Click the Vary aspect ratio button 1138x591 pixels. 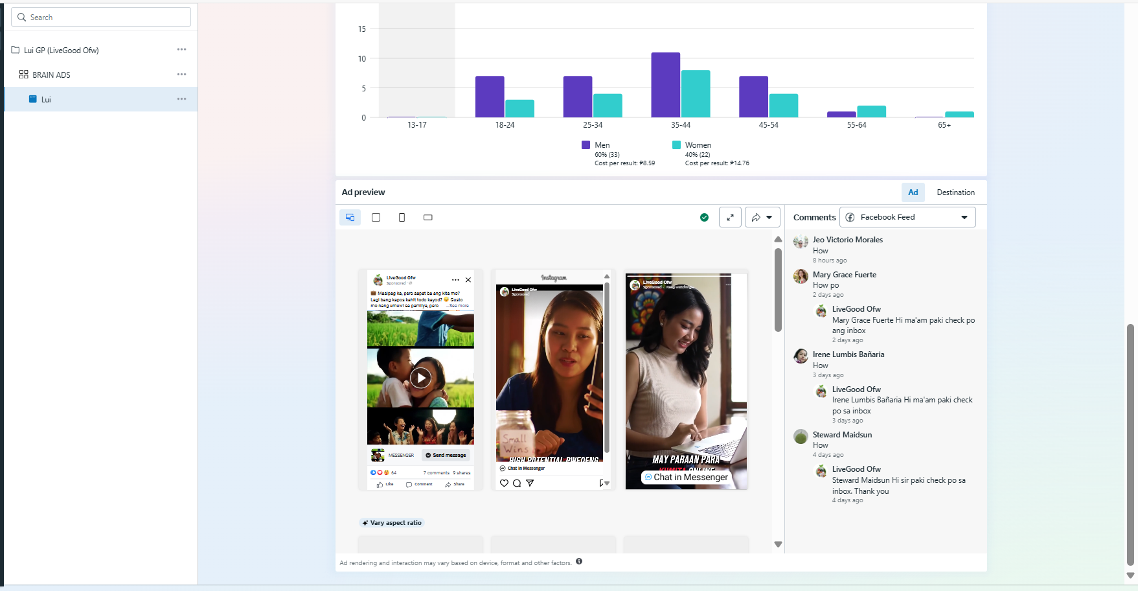392,523
